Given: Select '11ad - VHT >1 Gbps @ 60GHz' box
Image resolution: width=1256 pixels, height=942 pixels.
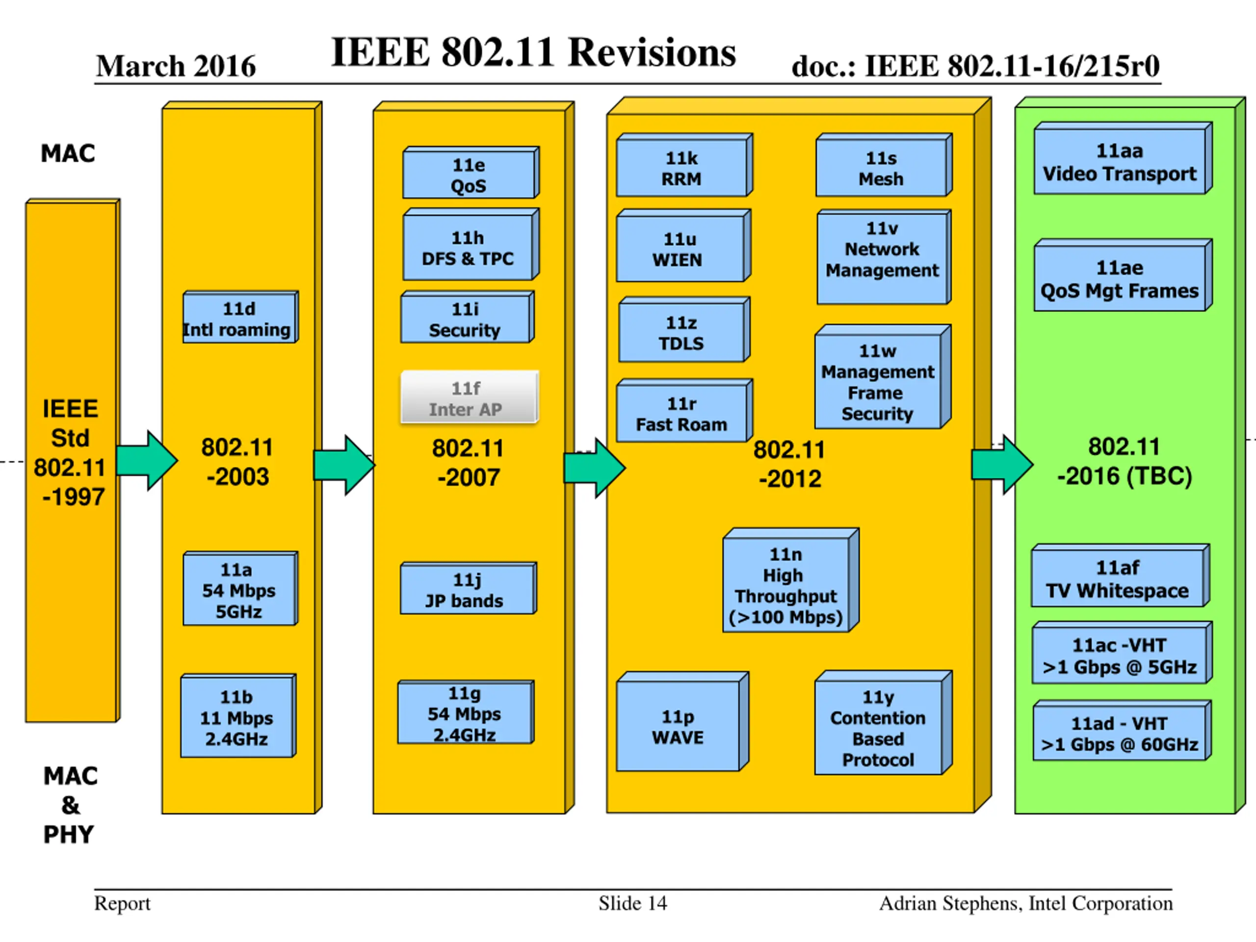Looking at the screenshot, I should pos(1122,731).
